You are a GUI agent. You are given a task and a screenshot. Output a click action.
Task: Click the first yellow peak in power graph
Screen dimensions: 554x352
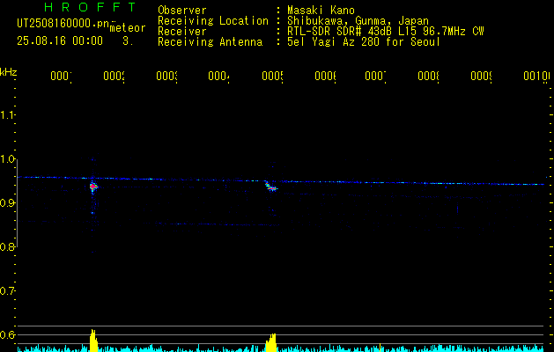click(93, 341)
